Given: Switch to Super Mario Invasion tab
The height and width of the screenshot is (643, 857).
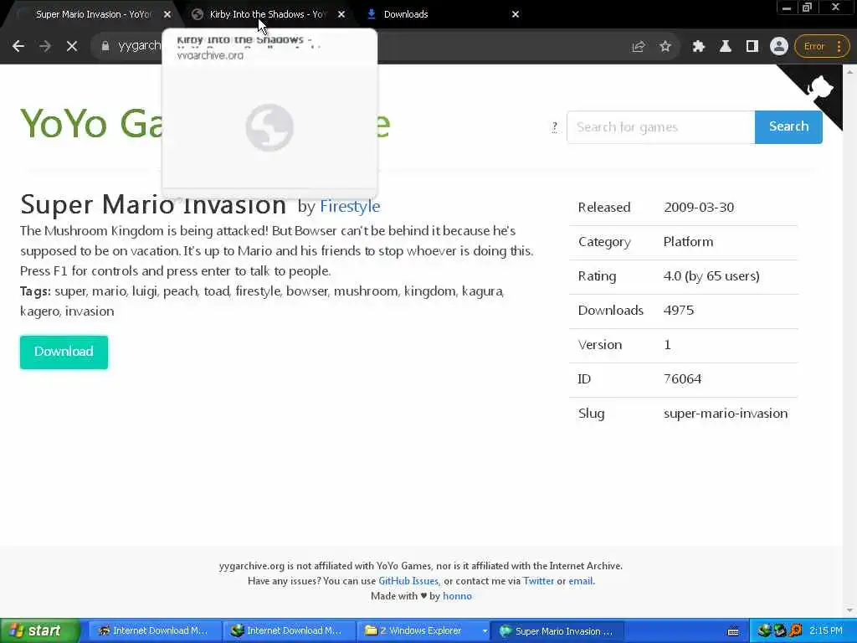Looking at the screenshot, I should pyautogui.click(x=93, y=14).
